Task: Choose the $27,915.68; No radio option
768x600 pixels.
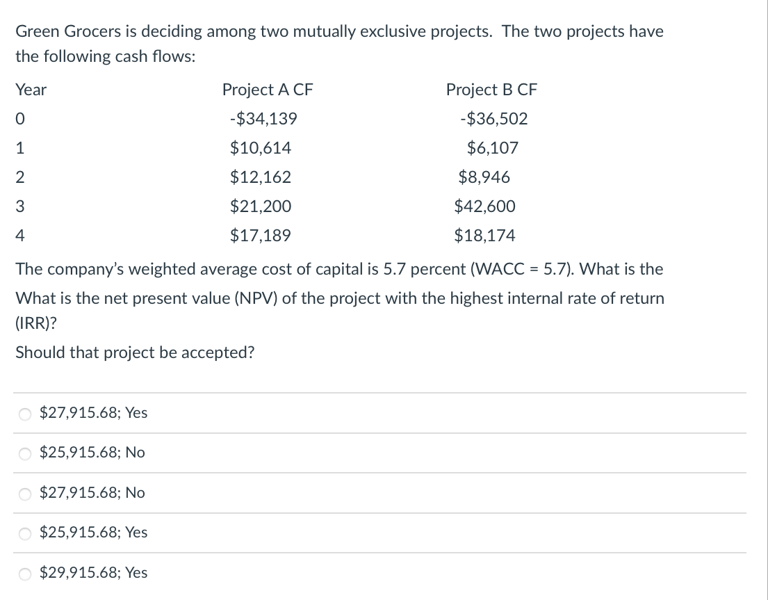Action: 25,494
